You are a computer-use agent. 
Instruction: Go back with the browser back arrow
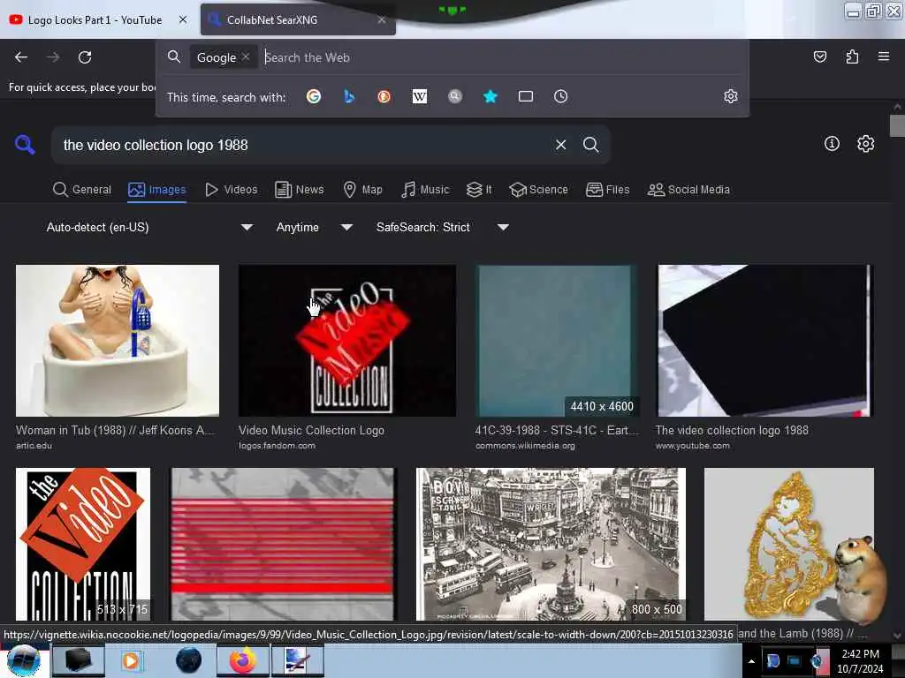pos(21,57)
